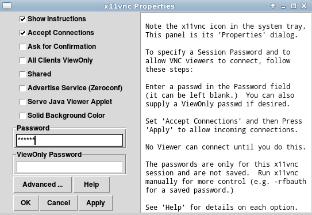The height and width of the screenshot is (215, 312).
Task: Click the Help button
Action: click(91, 185)
